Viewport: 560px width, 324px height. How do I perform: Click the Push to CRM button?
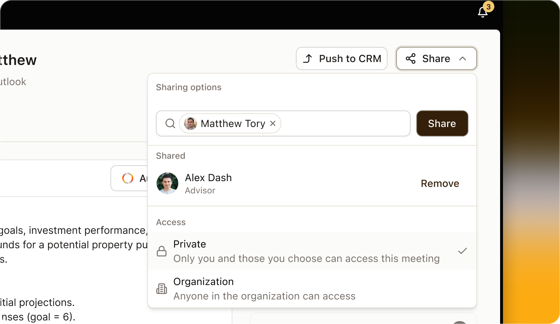(x=341, y=58)
